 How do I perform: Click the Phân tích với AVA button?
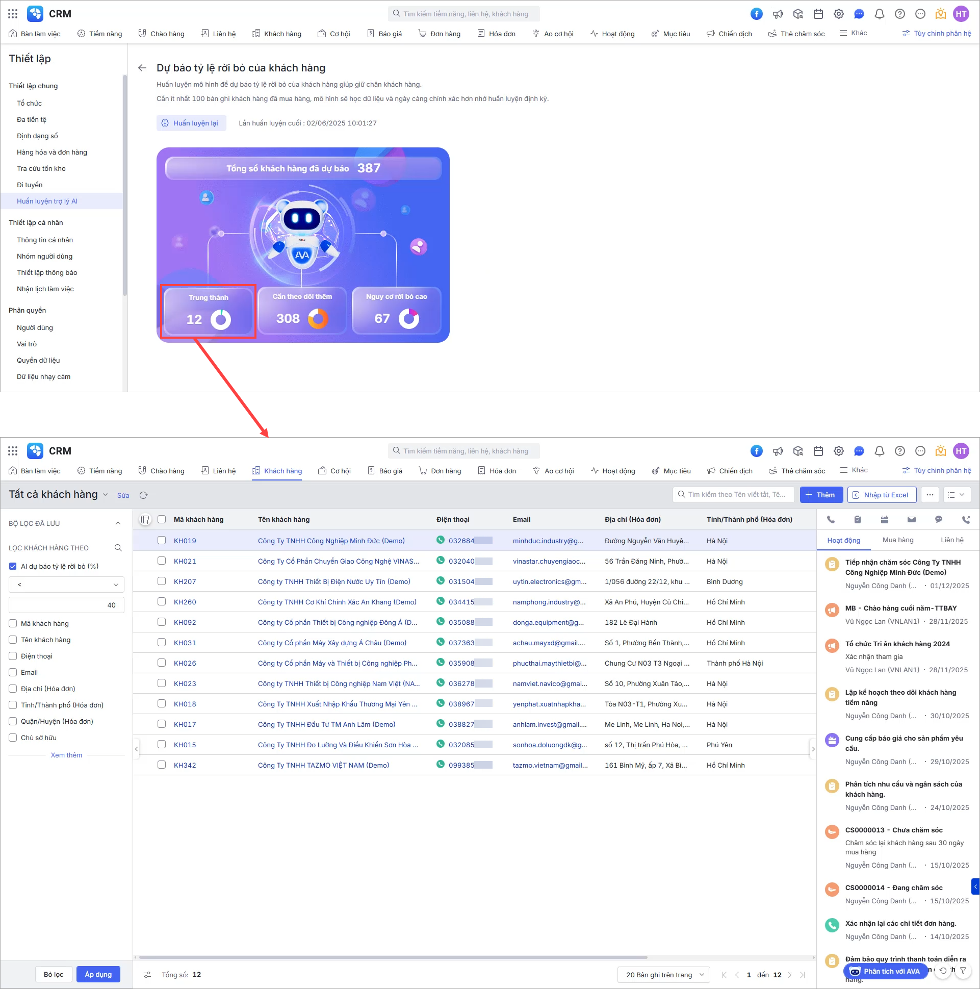885,972
